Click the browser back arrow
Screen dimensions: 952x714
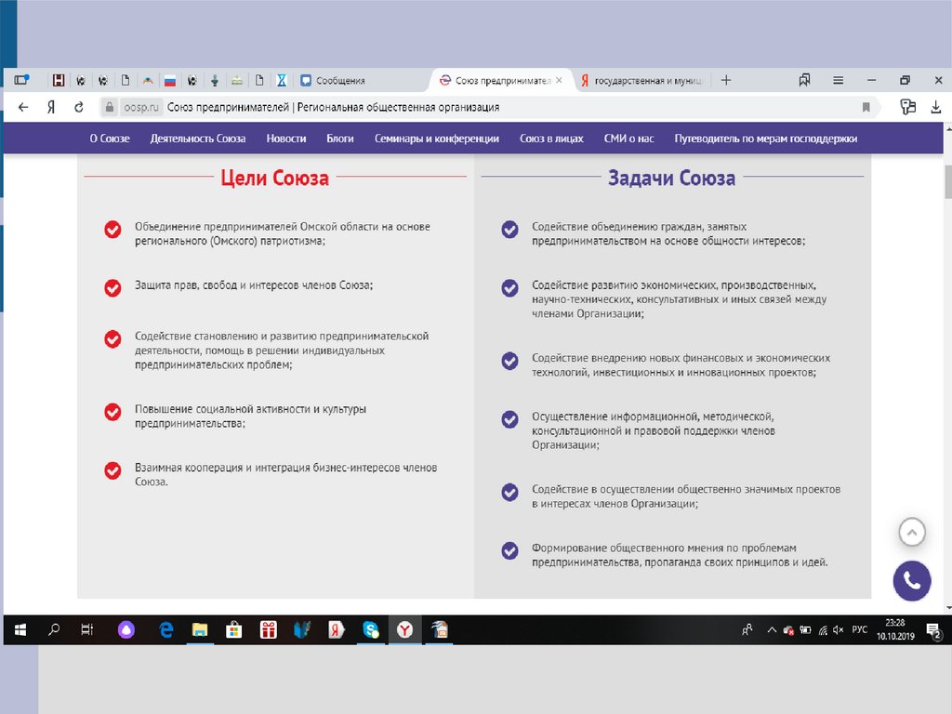[23, 108]
